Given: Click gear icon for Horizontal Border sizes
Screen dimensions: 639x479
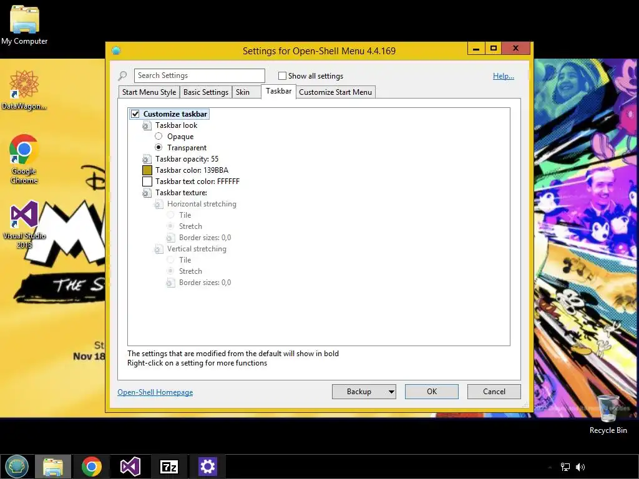Looking at the screenshot, I should point(170,238).
